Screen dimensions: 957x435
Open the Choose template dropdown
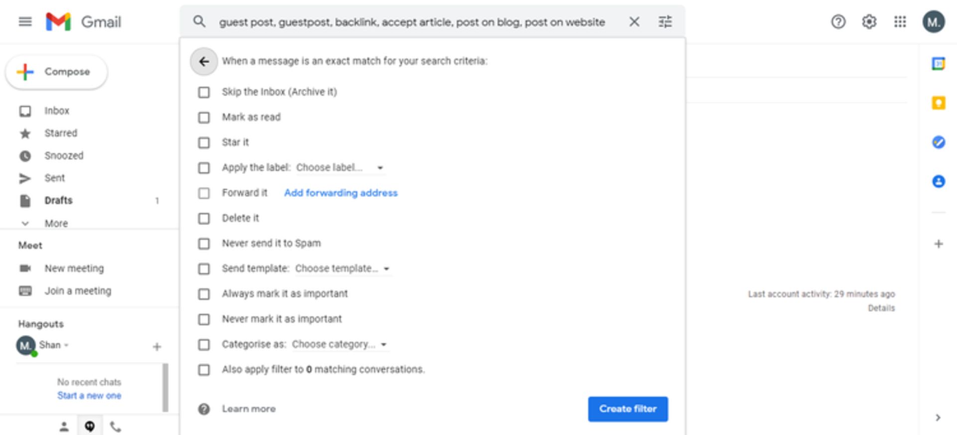[x=342, y=269]
